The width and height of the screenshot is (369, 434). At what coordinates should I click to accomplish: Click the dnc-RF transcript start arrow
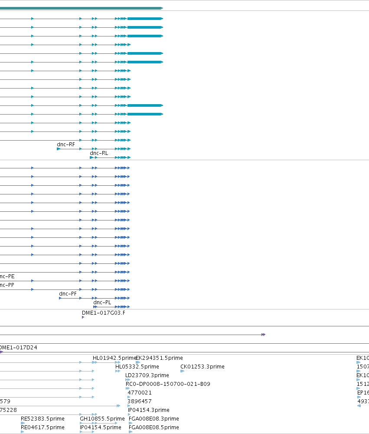[x=59, y=149]
